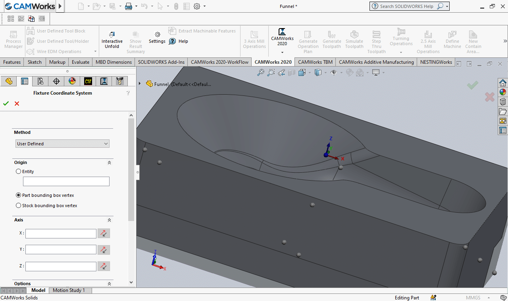508x301 pixels.
Task: Collapse the Axis section
Action: 109,220
